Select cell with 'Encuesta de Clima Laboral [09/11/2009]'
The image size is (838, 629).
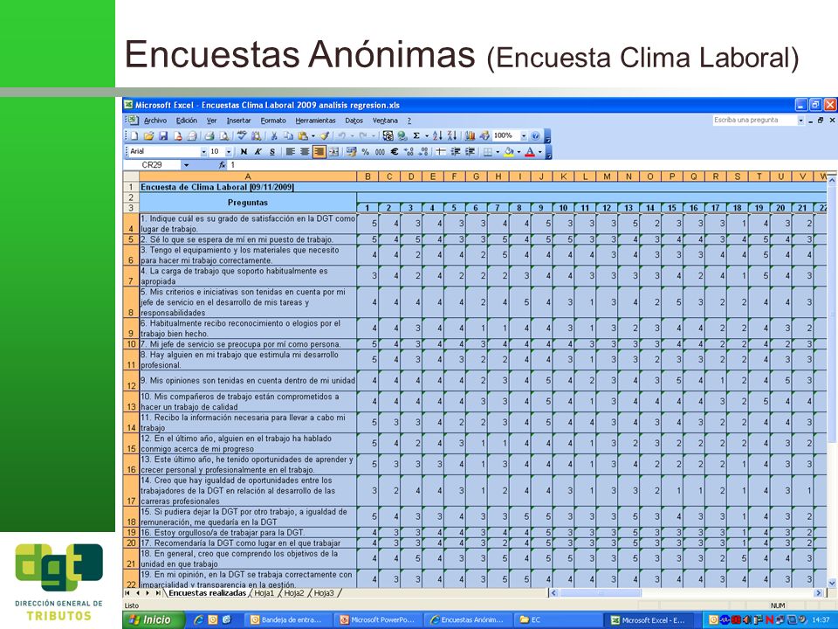(248, 187)
